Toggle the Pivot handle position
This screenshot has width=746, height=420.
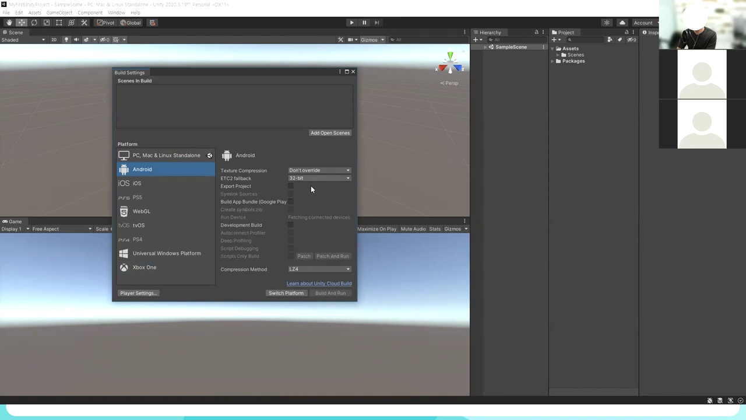tap(105, 23)
